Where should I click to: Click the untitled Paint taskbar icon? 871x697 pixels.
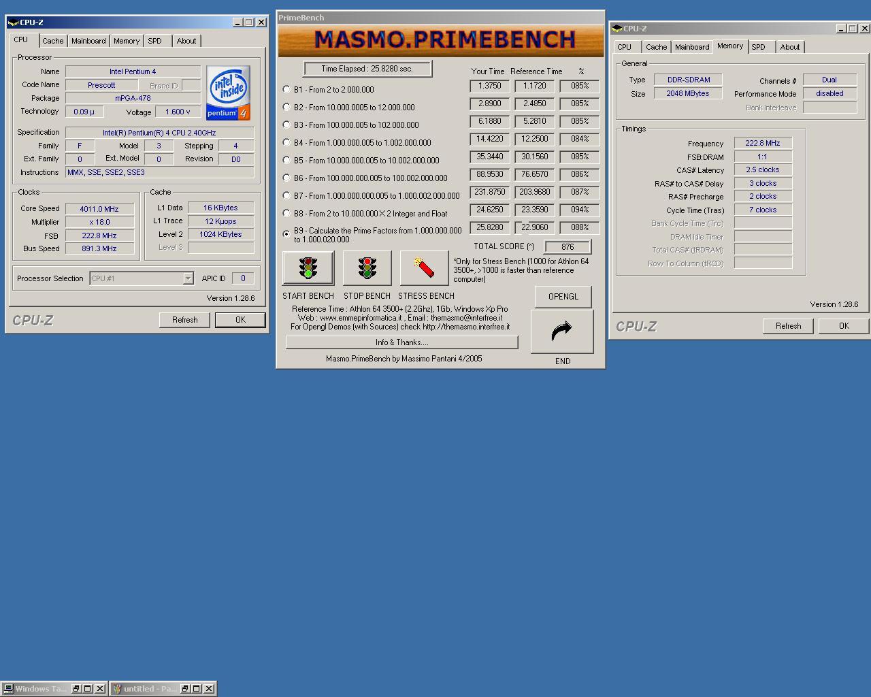[x=116, y=689]
